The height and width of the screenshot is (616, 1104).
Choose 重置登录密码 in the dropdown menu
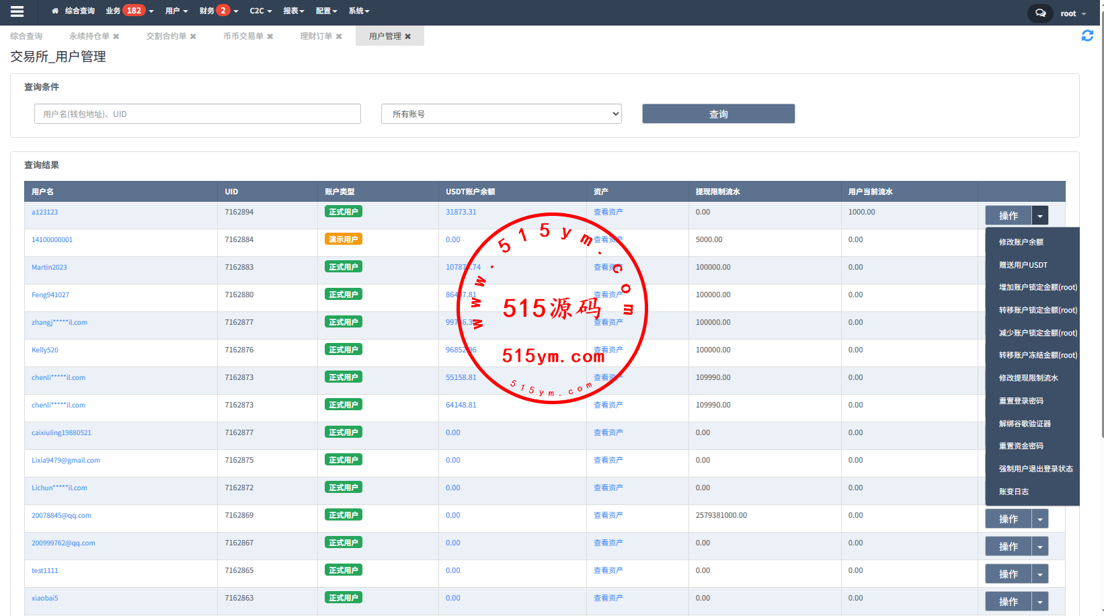click(x=1021, y=401)
